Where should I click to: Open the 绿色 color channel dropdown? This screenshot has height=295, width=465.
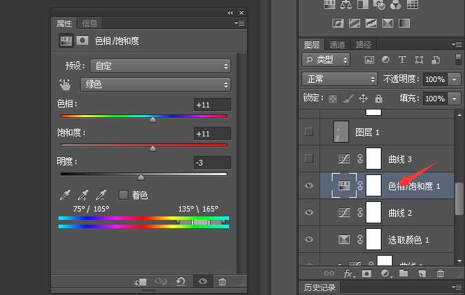(156, 84)
